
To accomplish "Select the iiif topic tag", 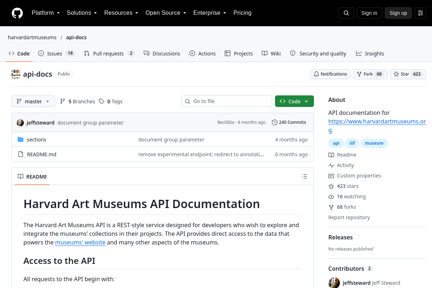I will pos(352,143).
